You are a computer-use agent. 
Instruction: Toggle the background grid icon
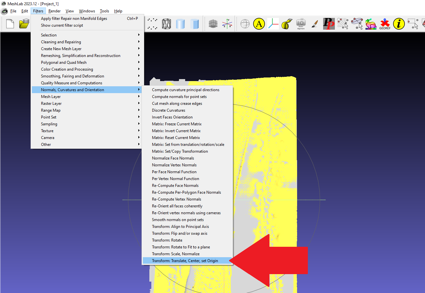pos(213,24)
